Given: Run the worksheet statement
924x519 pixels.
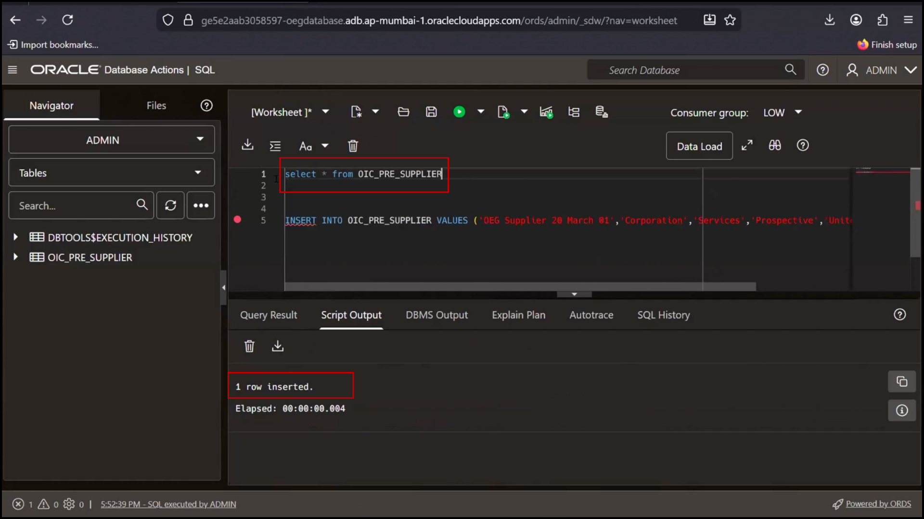Looking at the screenshot, I should pos(460,111).
